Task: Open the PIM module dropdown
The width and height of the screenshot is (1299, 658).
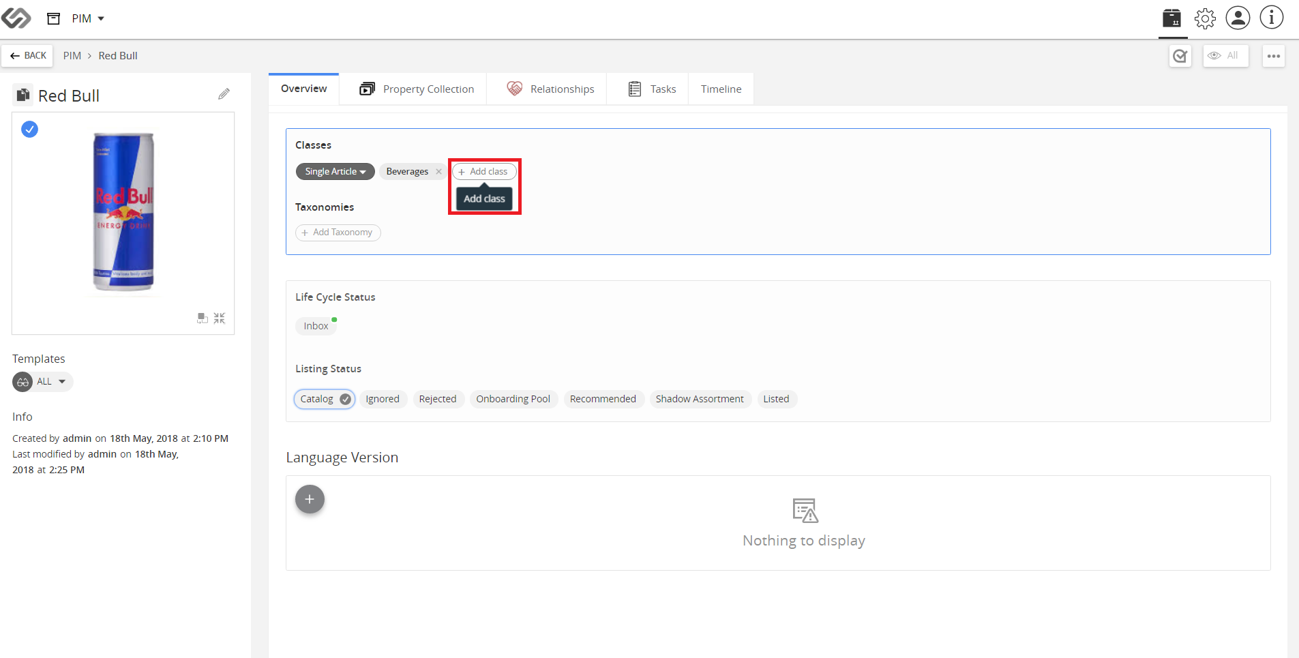Action: [88, 18]
